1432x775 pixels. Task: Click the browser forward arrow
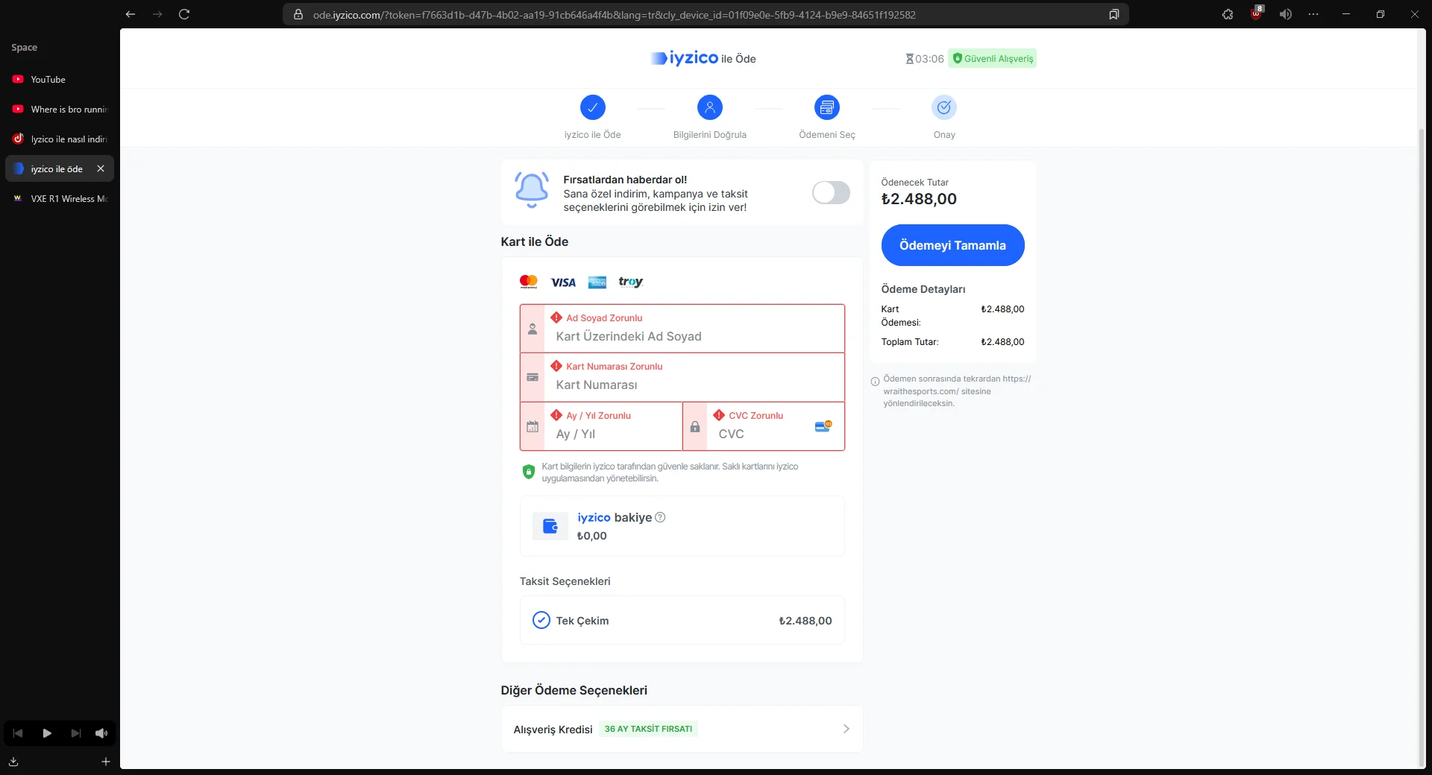(x=157, y=14)
